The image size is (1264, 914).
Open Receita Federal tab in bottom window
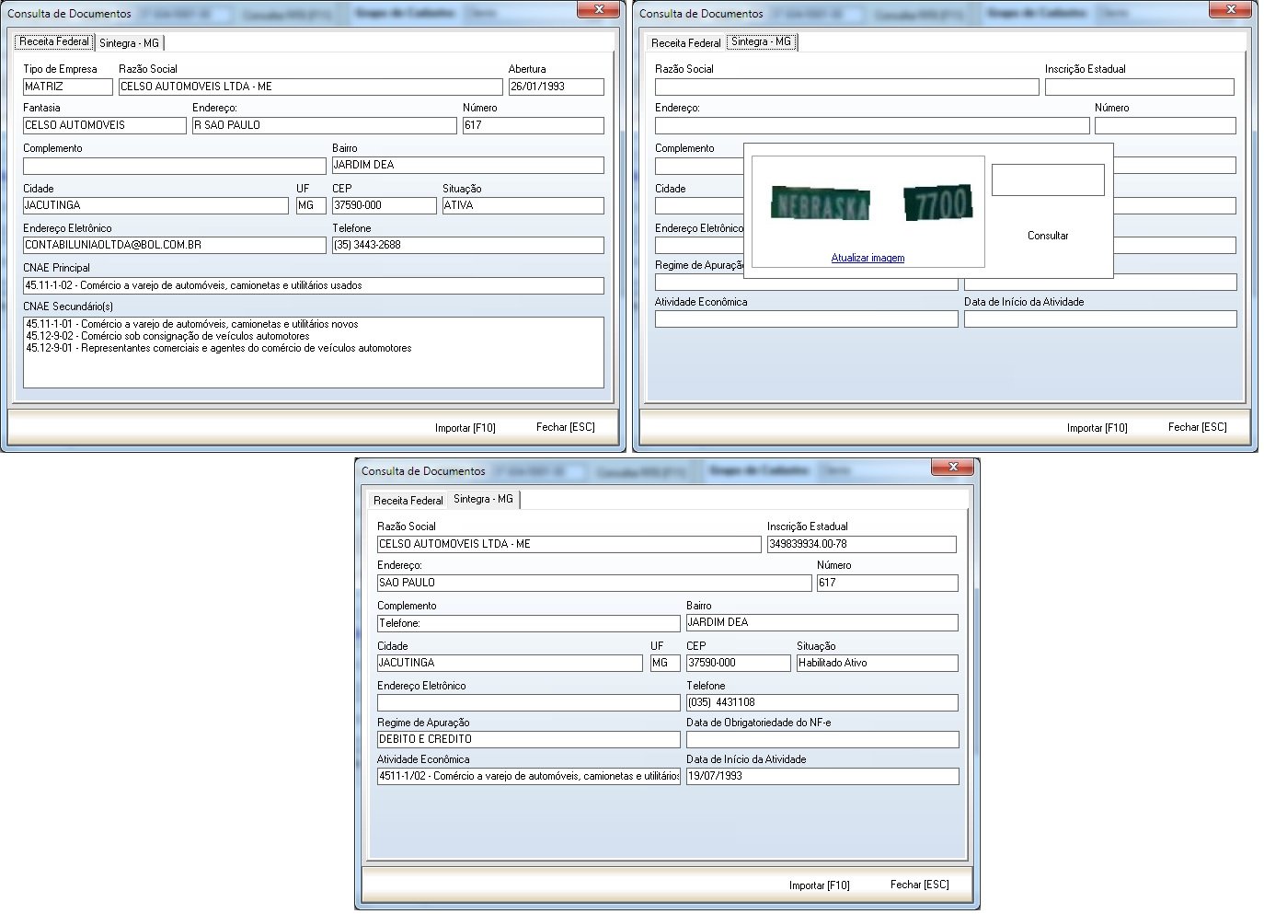tap(408, 501)
